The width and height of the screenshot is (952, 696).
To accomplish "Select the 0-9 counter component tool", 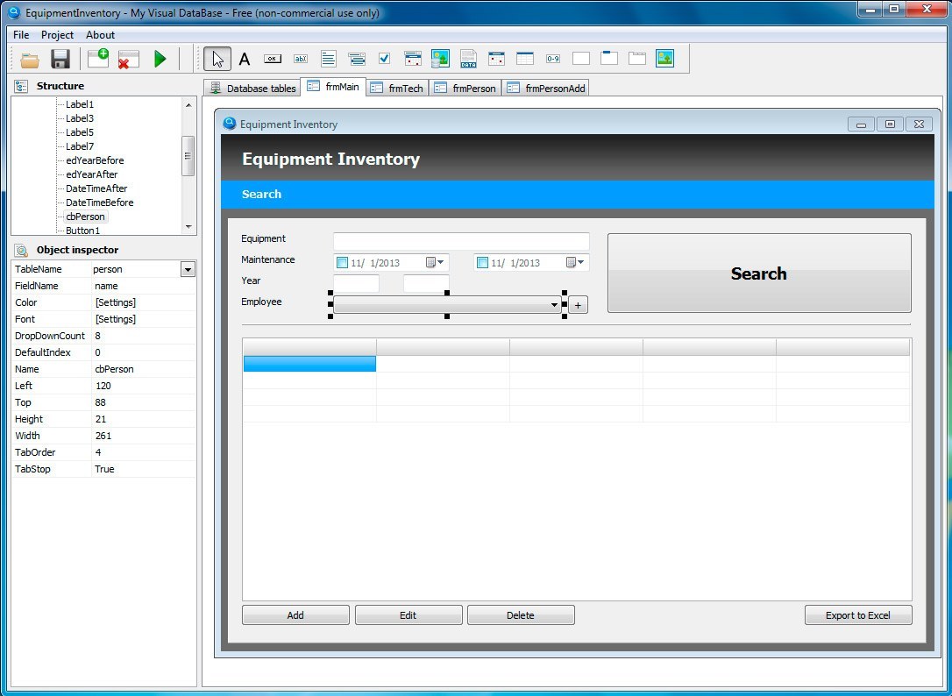I will click(x=553, y=59).
